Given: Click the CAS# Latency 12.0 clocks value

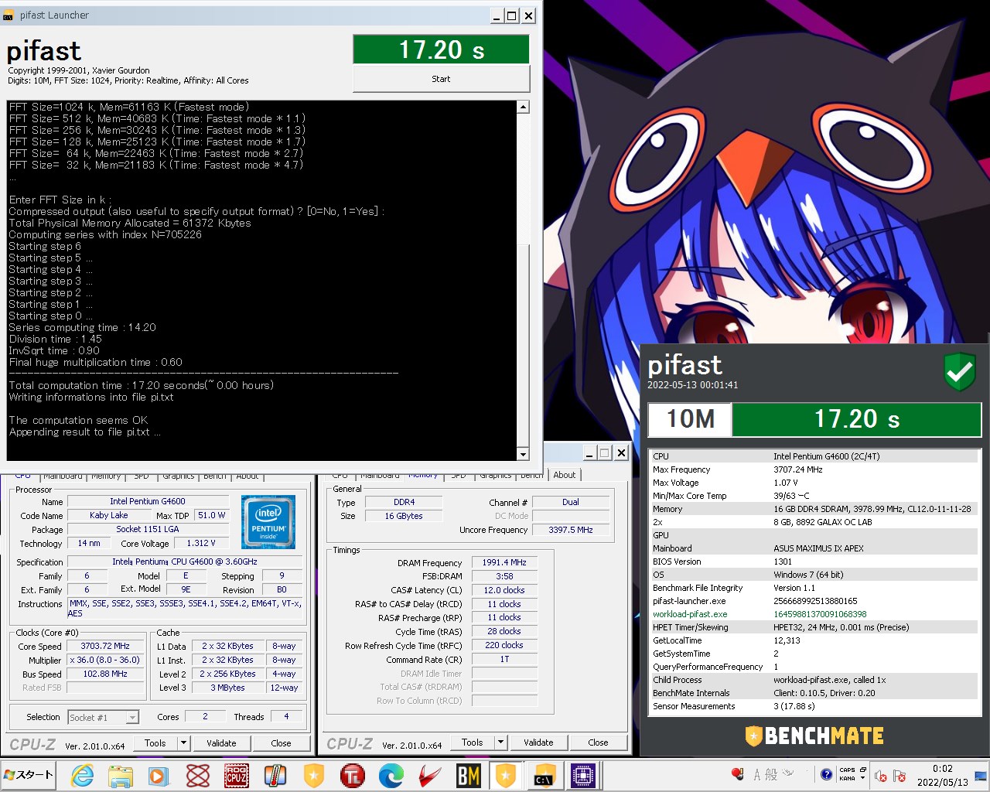Looking at the screenshot, I should (x=504, y=590).
